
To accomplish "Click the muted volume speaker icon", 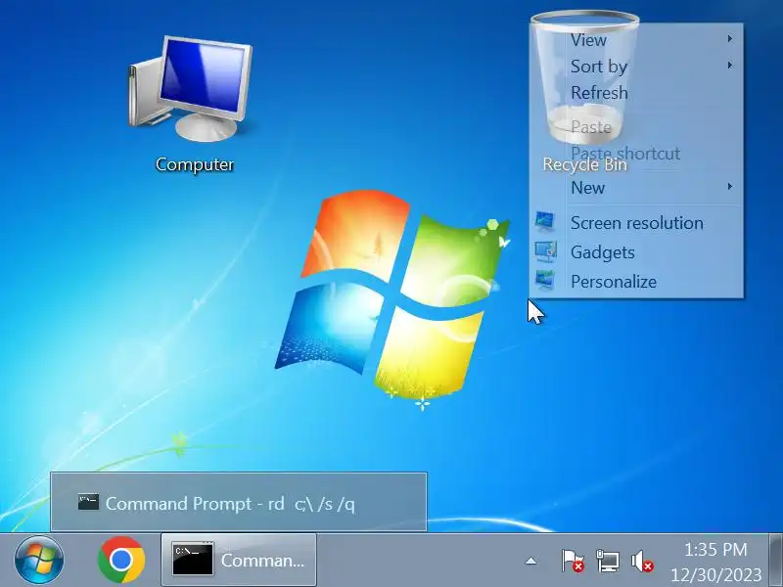I will click(x=642, y=561).
